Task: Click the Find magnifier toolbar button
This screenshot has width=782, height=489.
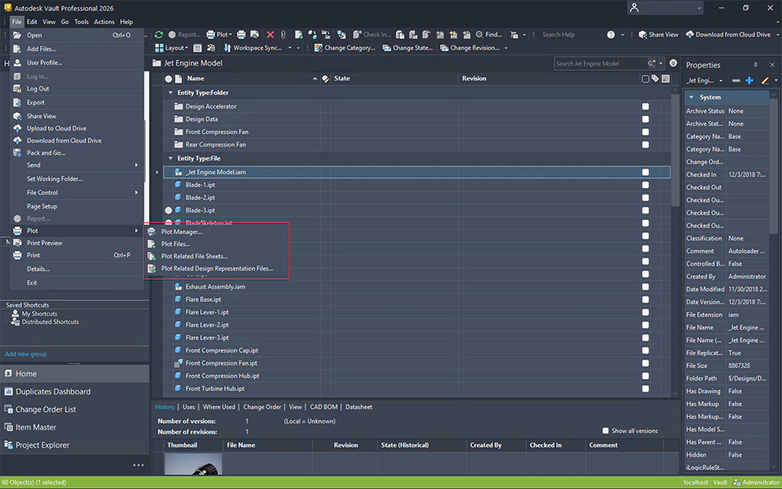Action: coord(489,34)
